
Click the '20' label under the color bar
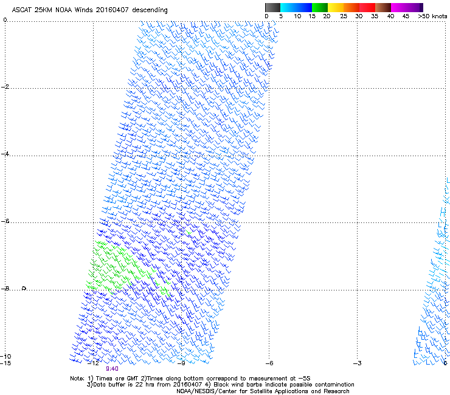tap(327, 16)
